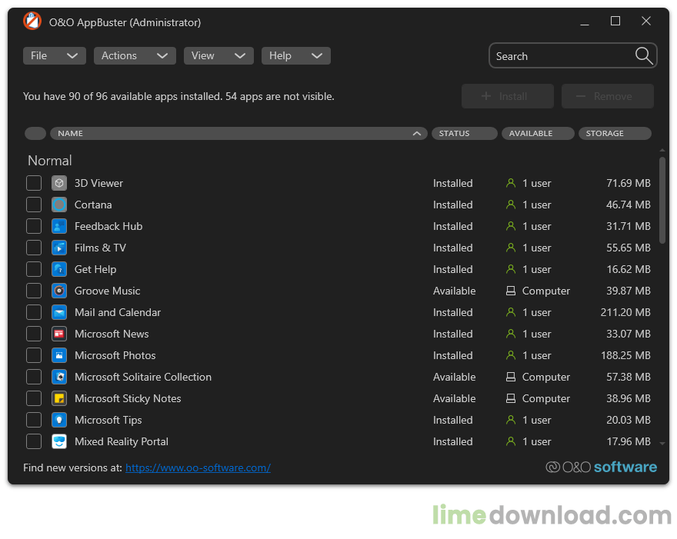Viewport: 677px width, 539px height.
Task: Check the checkbox next to Cortana
Action: click(34, 205)
